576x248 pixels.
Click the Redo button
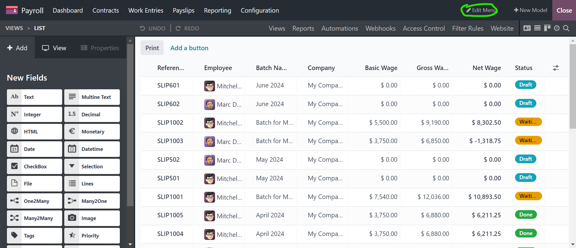(187, 28)
